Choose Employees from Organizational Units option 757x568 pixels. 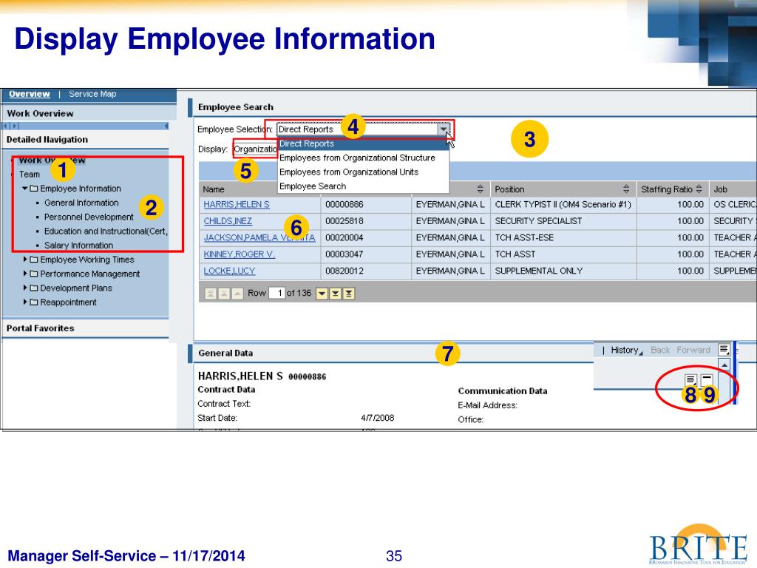[x=363, y=172]
